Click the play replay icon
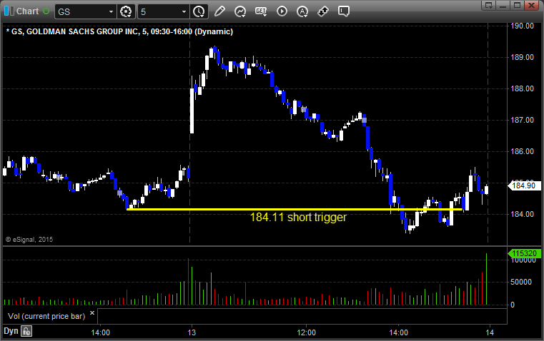 pos(282,11)
